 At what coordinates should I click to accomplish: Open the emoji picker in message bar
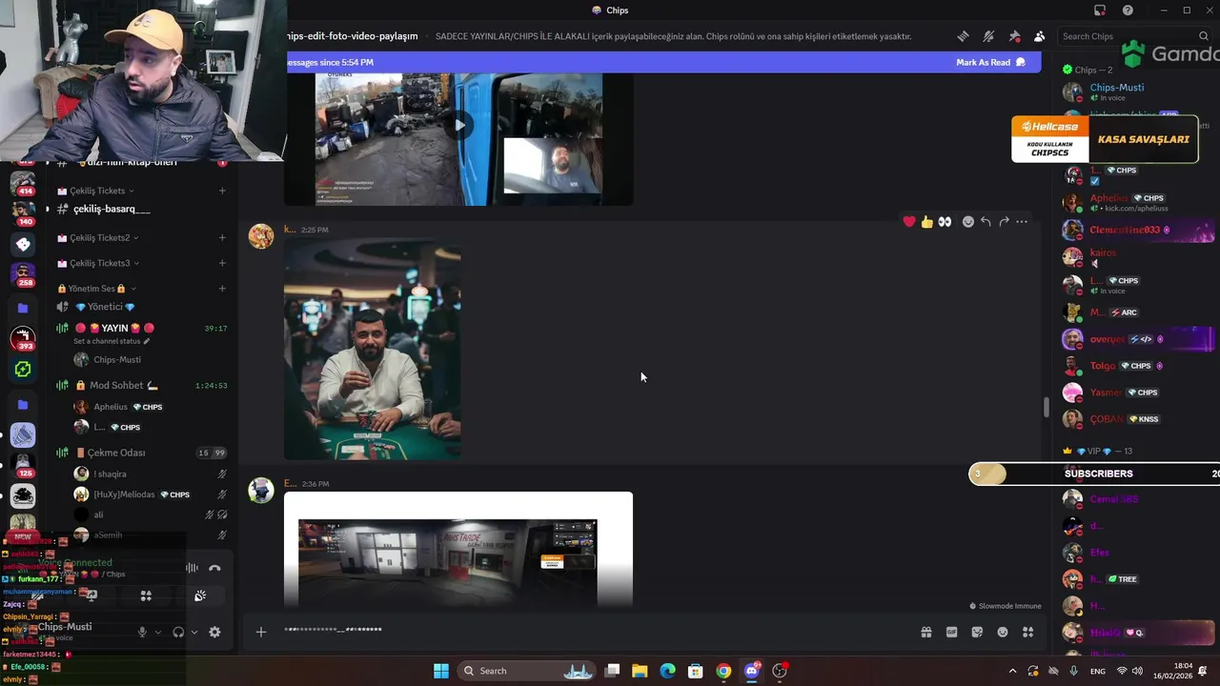tap(1003, 632)
